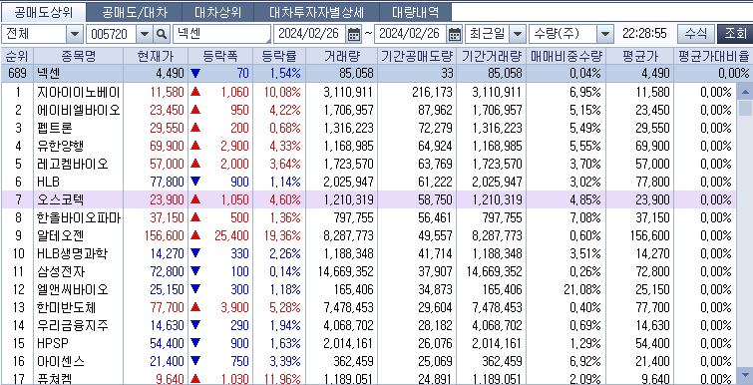Viewport: 753px width, 385px height.
Task: Sort by the 평균가대비율 column header
Action: 713,56
